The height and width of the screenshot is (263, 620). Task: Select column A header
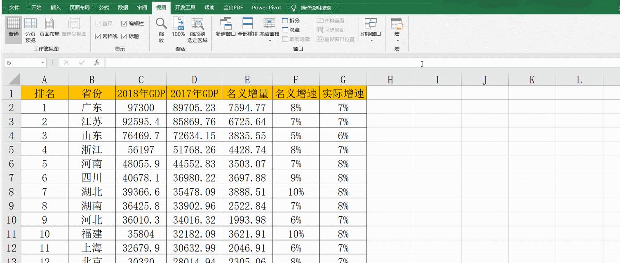45,79
